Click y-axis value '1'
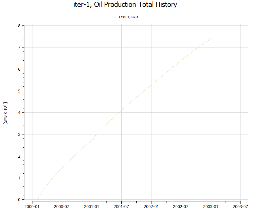The image size is (256, 216). pyautogui.click(x=19, y=178)
